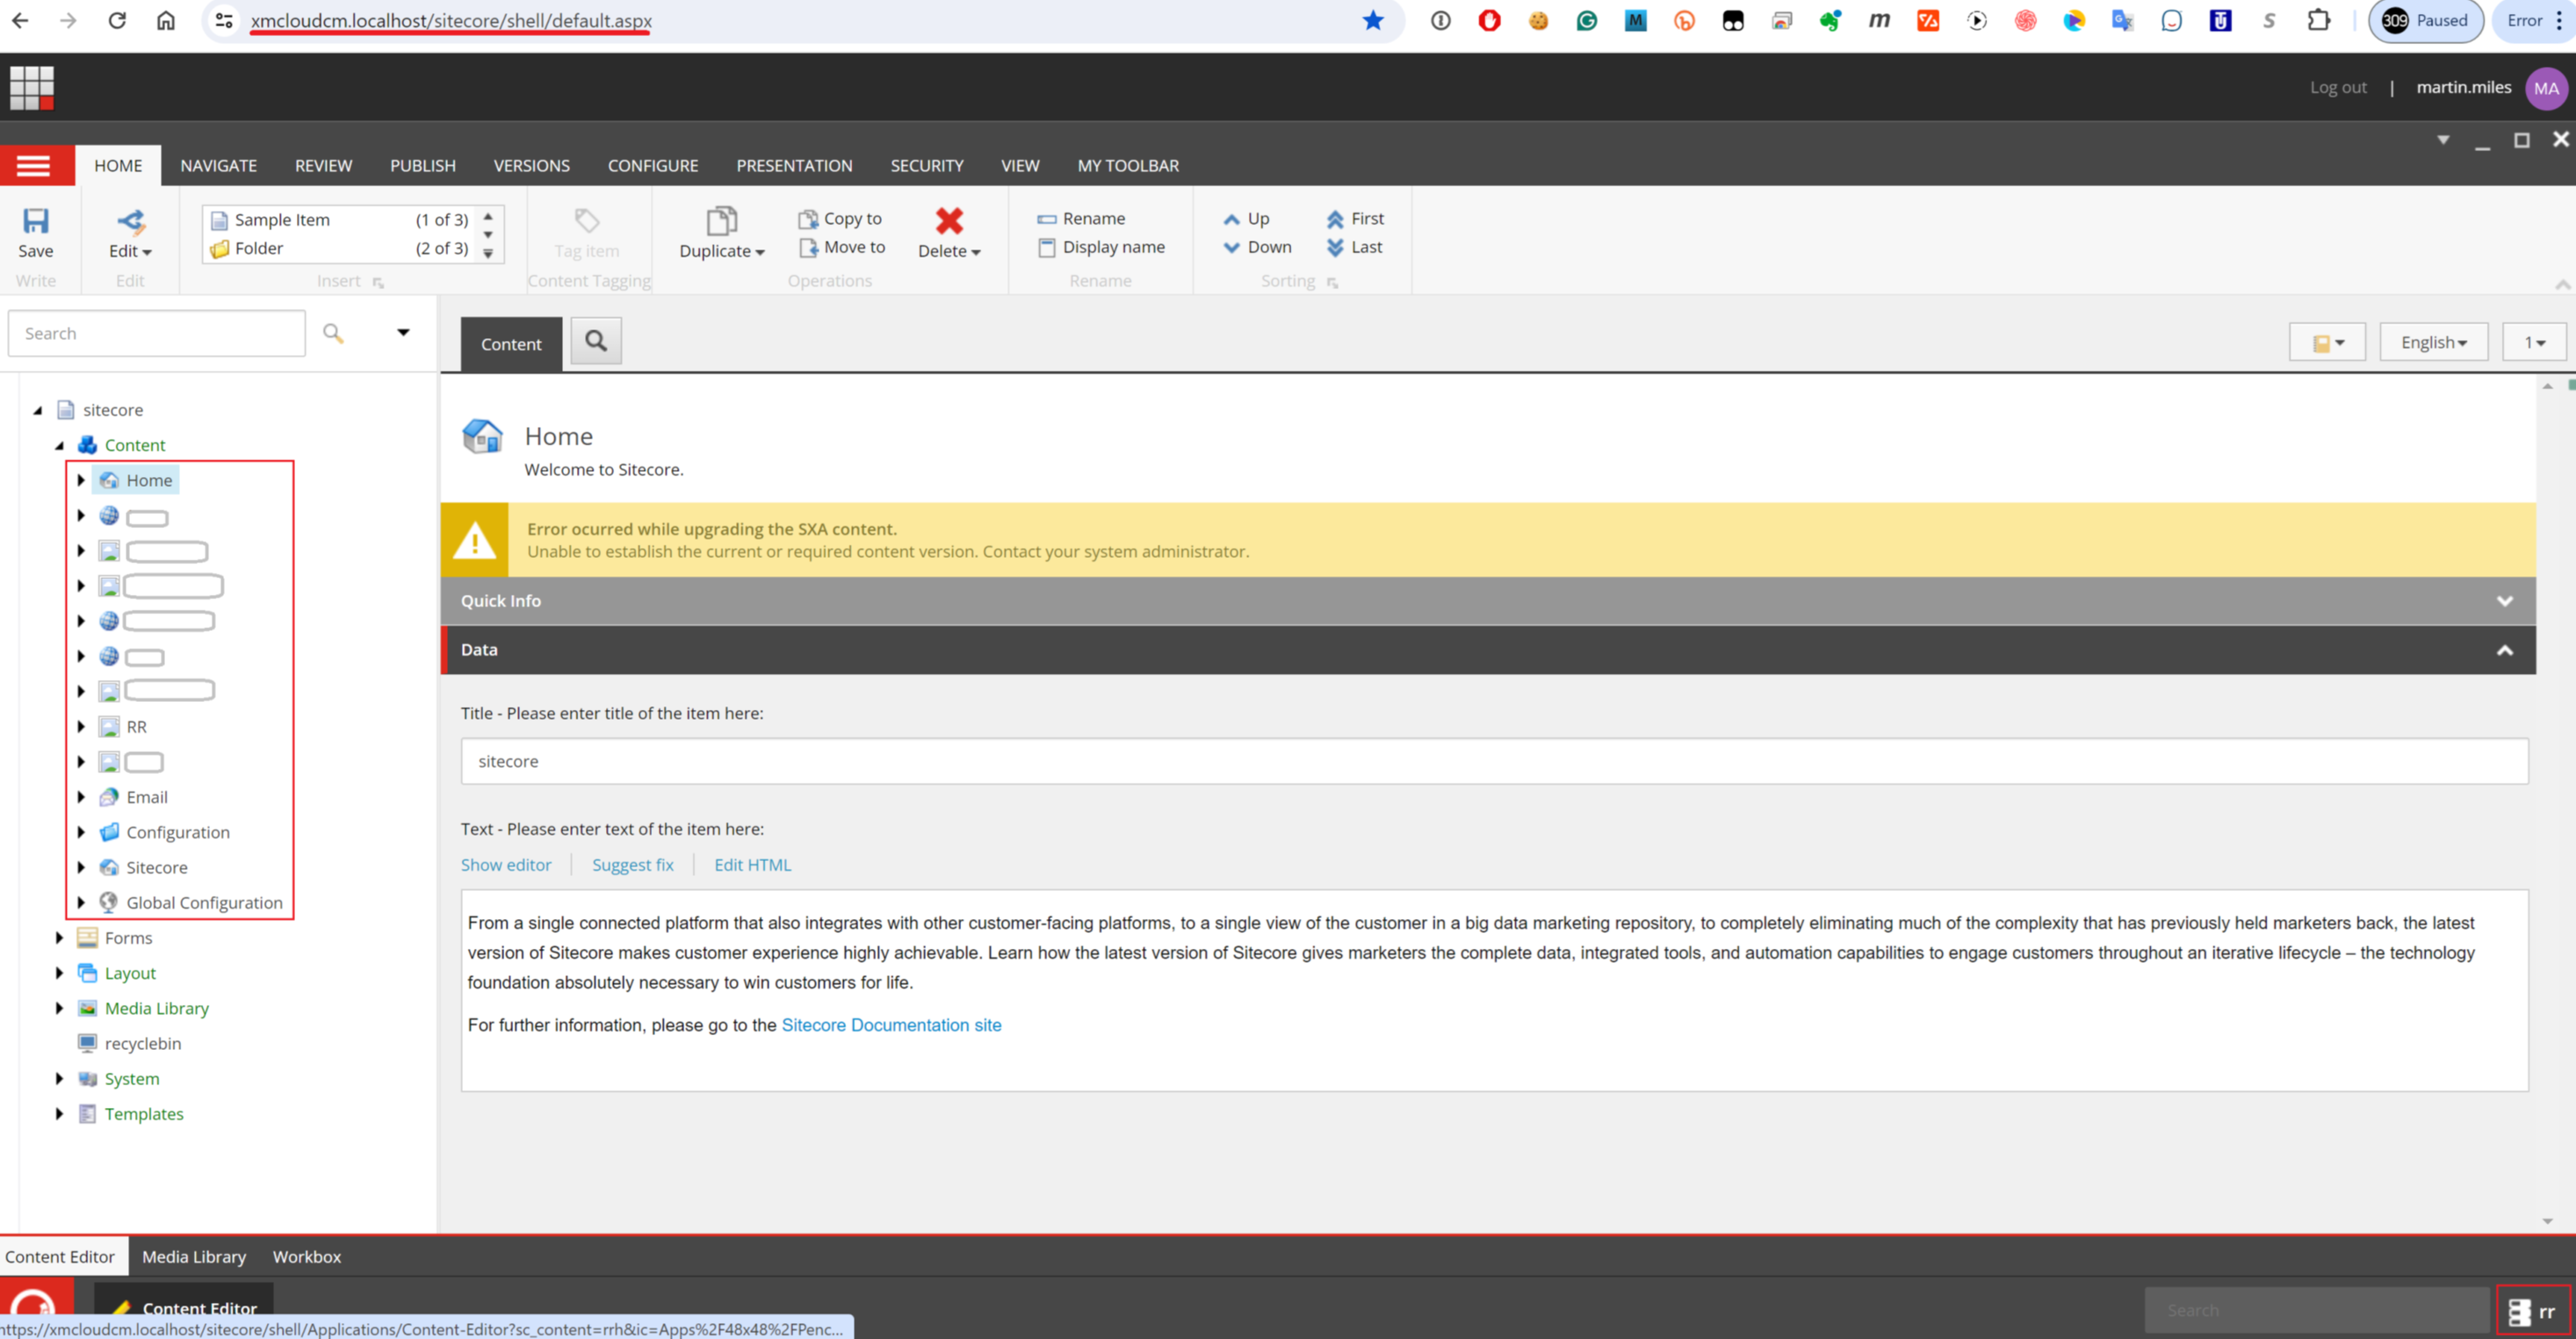Open the Workbox tab
Viewport: 2576px width, 1339px height.
[307, 1256]
